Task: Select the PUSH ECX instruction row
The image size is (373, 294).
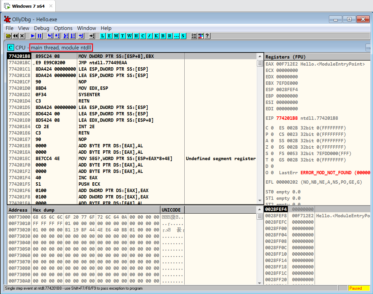Action: 132,184
